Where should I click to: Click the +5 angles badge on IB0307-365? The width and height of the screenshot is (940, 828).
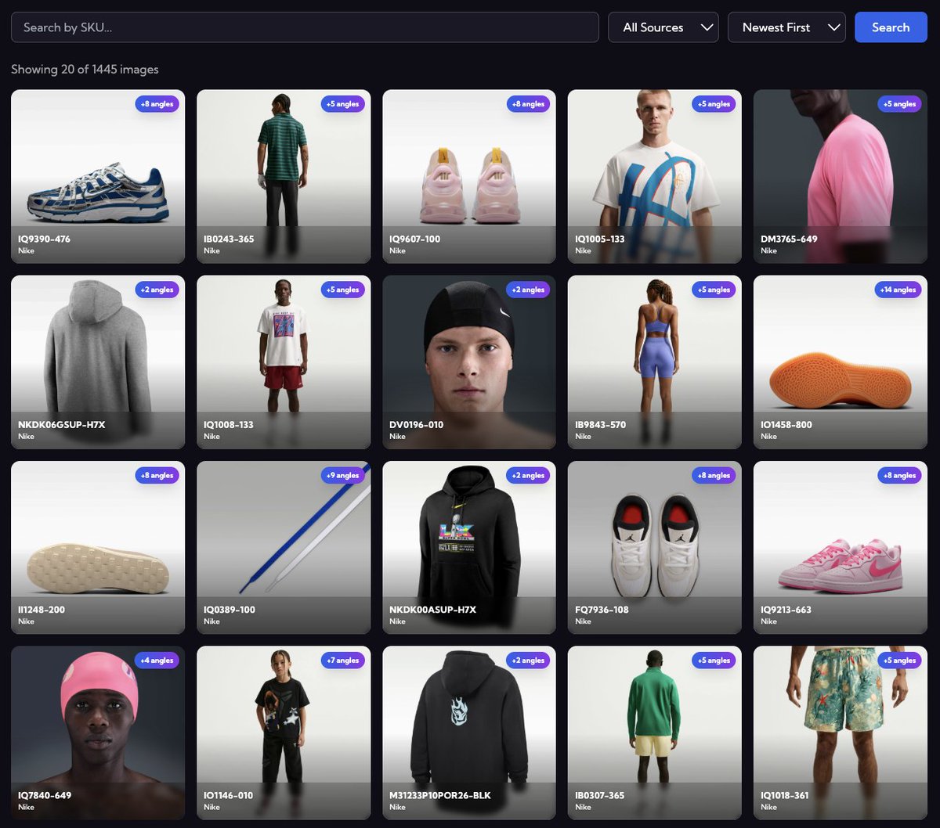714,661
